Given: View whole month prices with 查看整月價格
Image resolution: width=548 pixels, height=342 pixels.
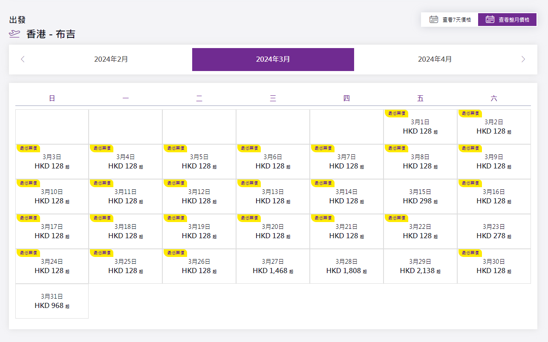Looking at the screenshot, I should click(507, 20).
